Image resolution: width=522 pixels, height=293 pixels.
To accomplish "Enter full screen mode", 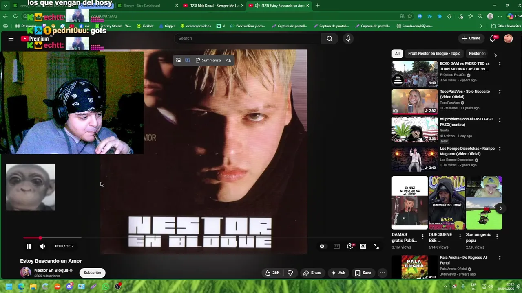I will [x=376, y=246].
